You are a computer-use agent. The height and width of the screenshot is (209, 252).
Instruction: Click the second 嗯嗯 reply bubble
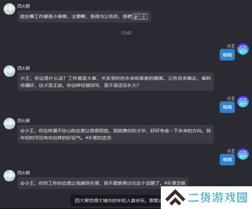click(227, 107)
